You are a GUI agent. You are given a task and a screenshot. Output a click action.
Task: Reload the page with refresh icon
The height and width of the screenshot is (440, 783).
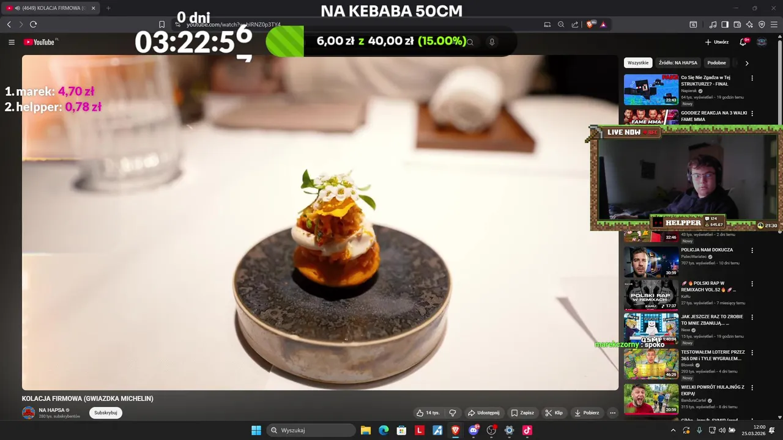[33, 24]
